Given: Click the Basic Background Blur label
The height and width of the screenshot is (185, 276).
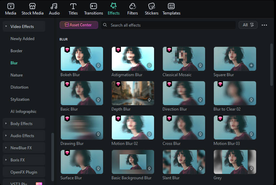Looking at the screenshot, I should [131, 178].
